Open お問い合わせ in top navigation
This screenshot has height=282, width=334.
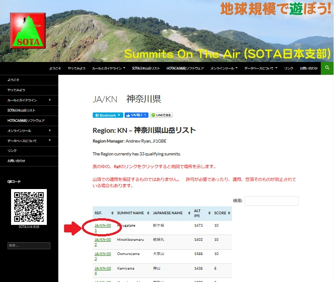point(309,68)
